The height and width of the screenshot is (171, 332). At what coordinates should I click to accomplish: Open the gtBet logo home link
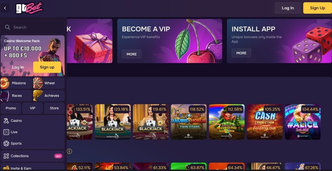[x=30, y=8]
